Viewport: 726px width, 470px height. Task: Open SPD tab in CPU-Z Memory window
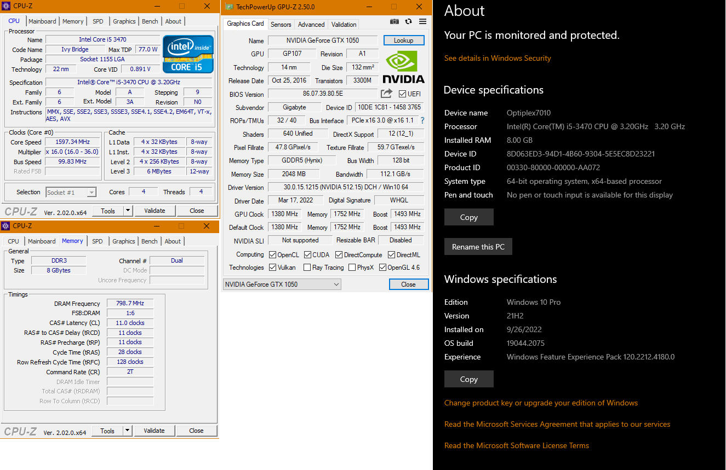[97, 241]
